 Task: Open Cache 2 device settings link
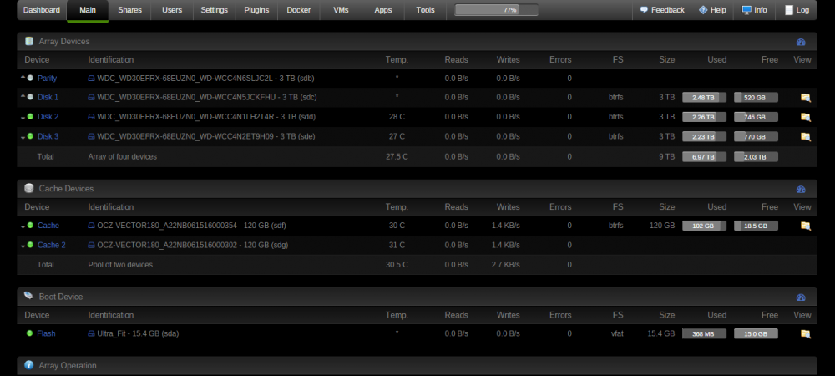coord(52,246)
